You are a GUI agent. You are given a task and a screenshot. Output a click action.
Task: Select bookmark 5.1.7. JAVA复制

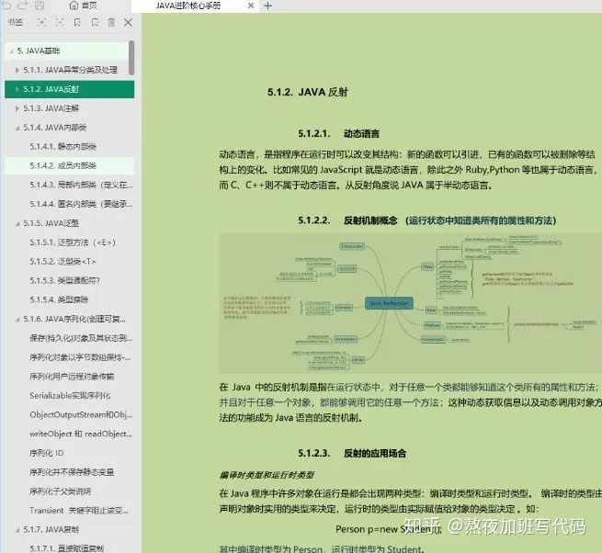point(51,530)
